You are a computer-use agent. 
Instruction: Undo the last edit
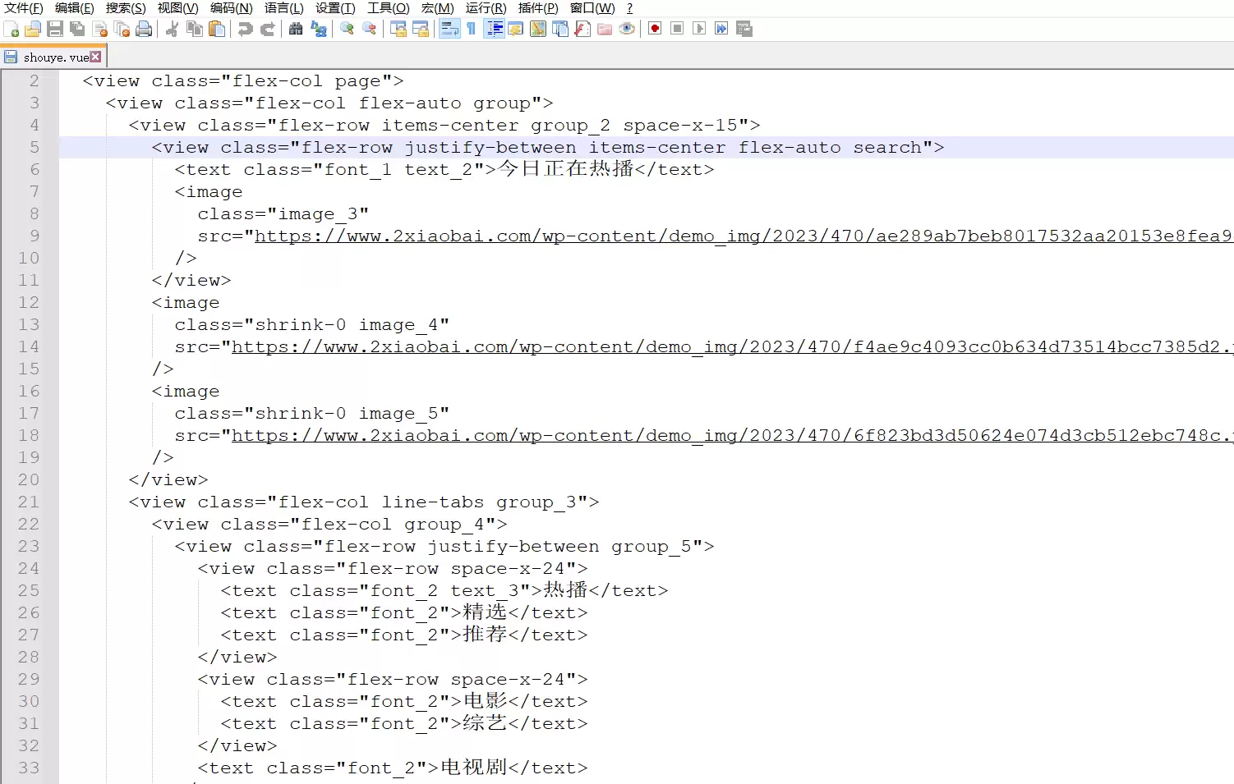point(245,29)
